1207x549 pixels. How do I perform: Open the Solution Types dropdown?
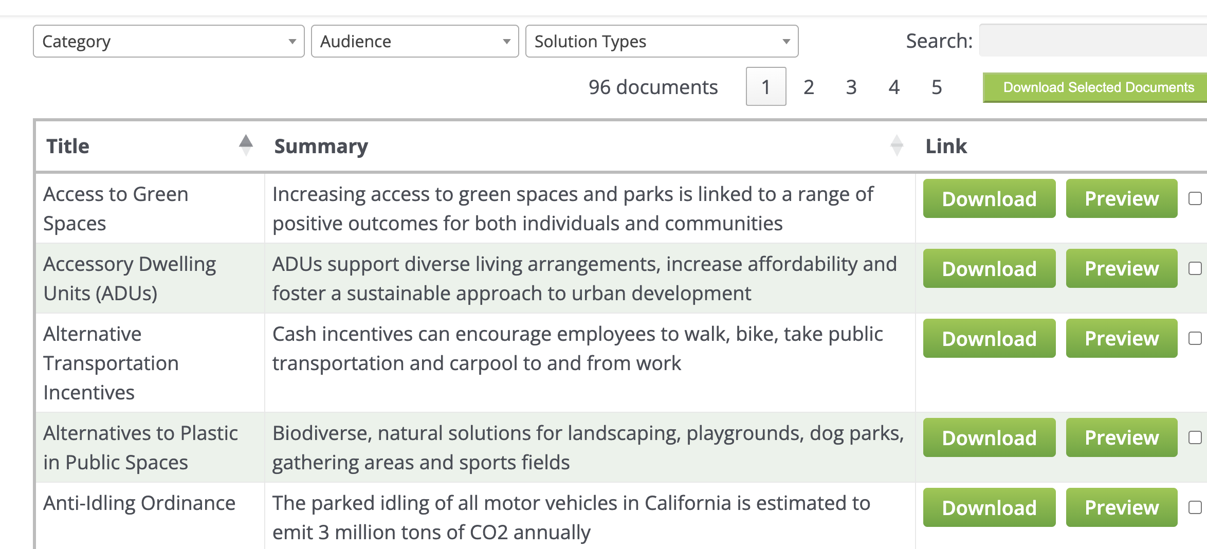pos(662,41)
